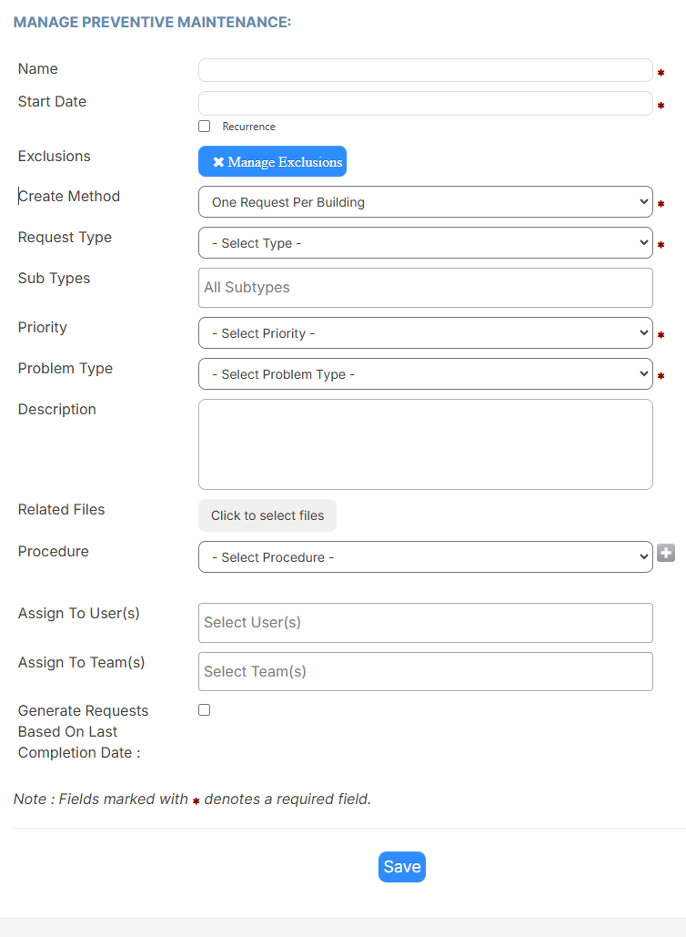Expand the Select Problem Type dropdown
Screen dimensions: 686x937
(x=425, y=374)
